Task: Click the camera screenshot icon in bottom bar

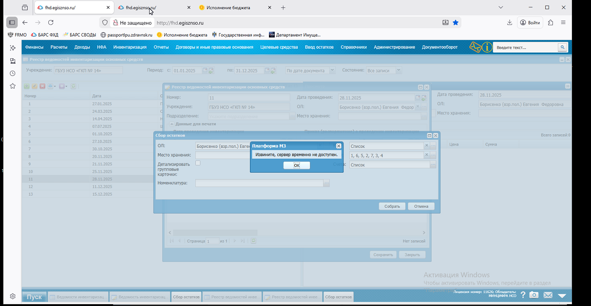Action: click(x=534, y=295)
